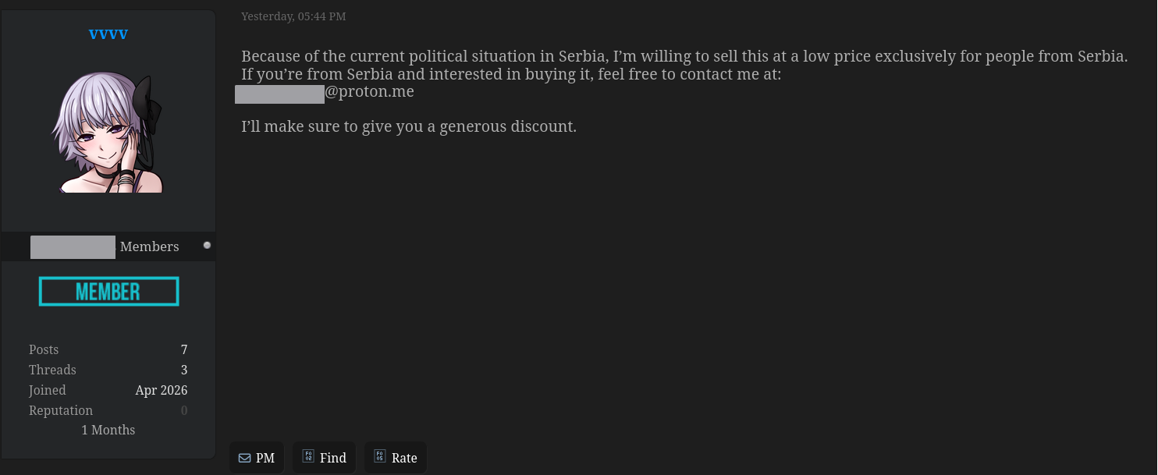Click the Members group label
1158x475 pixels.
pos(149,246)
